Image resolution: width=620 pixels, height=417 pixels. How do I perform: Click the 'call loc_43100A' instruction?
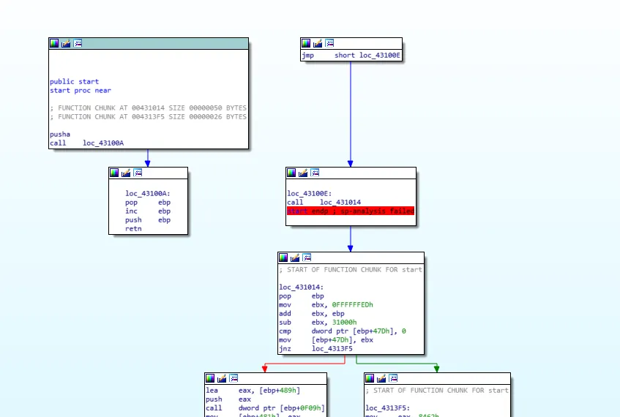86,143
